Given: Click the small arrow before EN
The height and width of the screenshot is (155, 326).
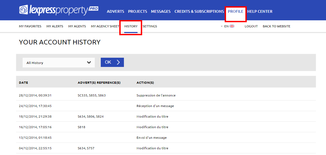Looking at the screenshot, I should tap(222, 27).
